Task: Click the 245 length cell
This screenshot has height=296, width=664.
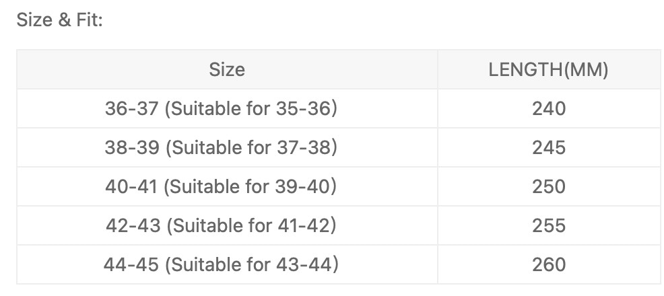Action: (x=548, y=147)
